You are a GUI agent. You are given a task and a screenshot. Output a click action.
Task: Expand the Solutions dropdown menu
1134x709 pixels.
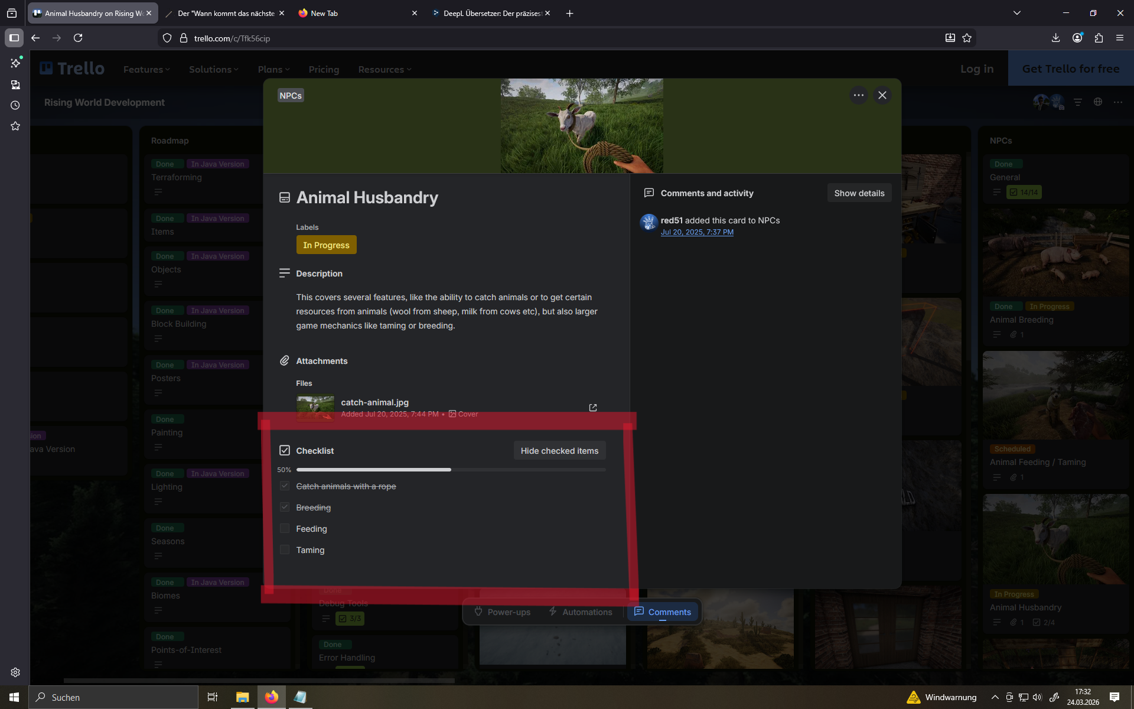click(x=213, y=70)
